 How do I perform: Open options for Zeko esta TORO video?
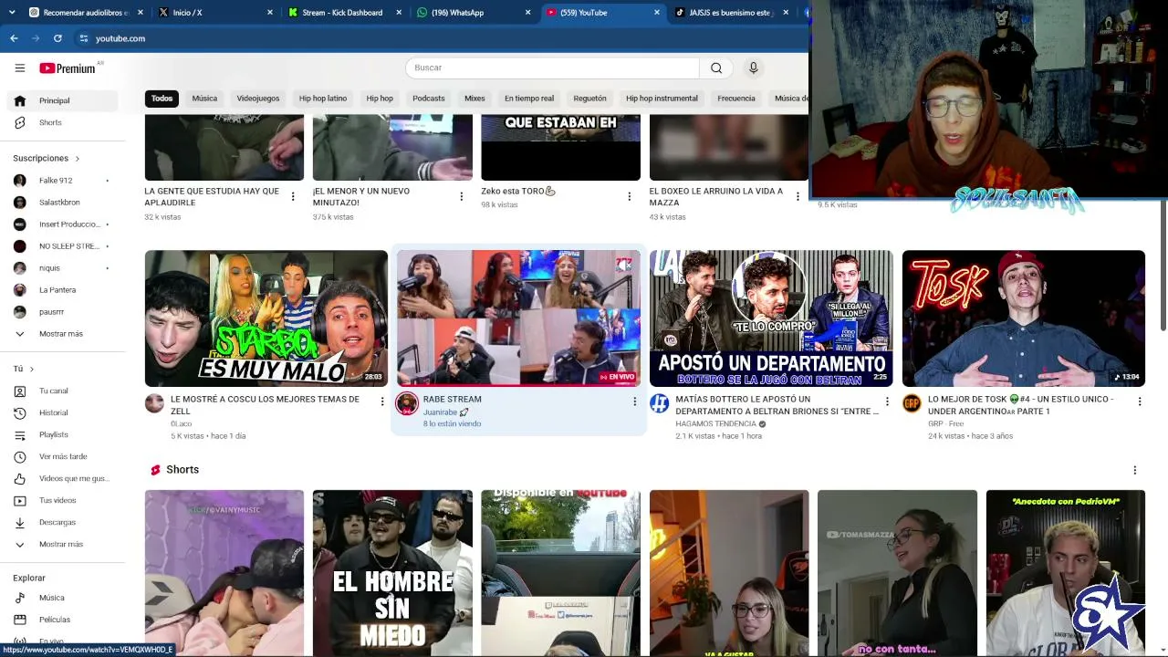(x=630, y=196)
